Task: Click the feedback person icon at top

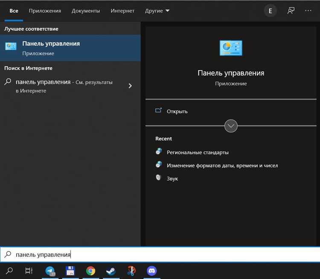Action: (x=291, y=11)
